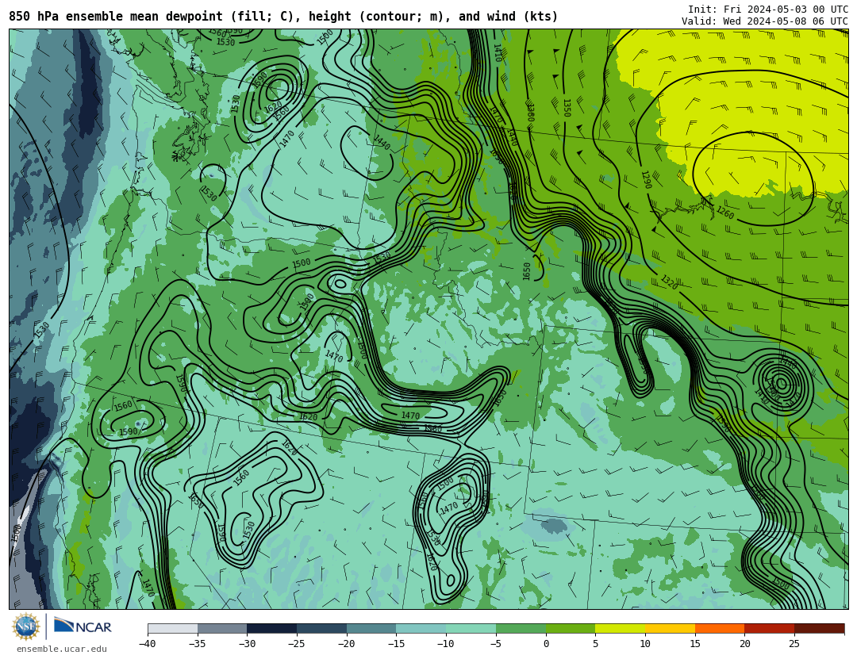Pick the mint -10 to -5 colorbar segment
The width and height of the screenshot is (857, 659).
(471, 628)
